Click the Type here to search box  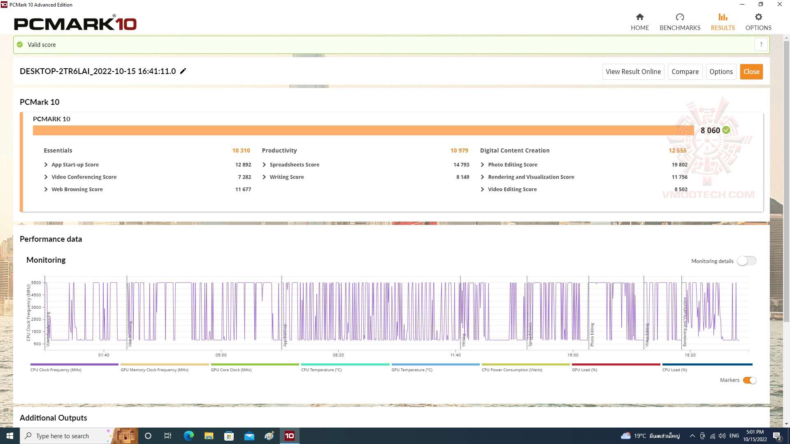coord(63,436)
